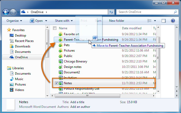The width and height of the screenshot is (181, 113).
Task: Select the Potluck Responsibility List name
Action: point(81,89)
